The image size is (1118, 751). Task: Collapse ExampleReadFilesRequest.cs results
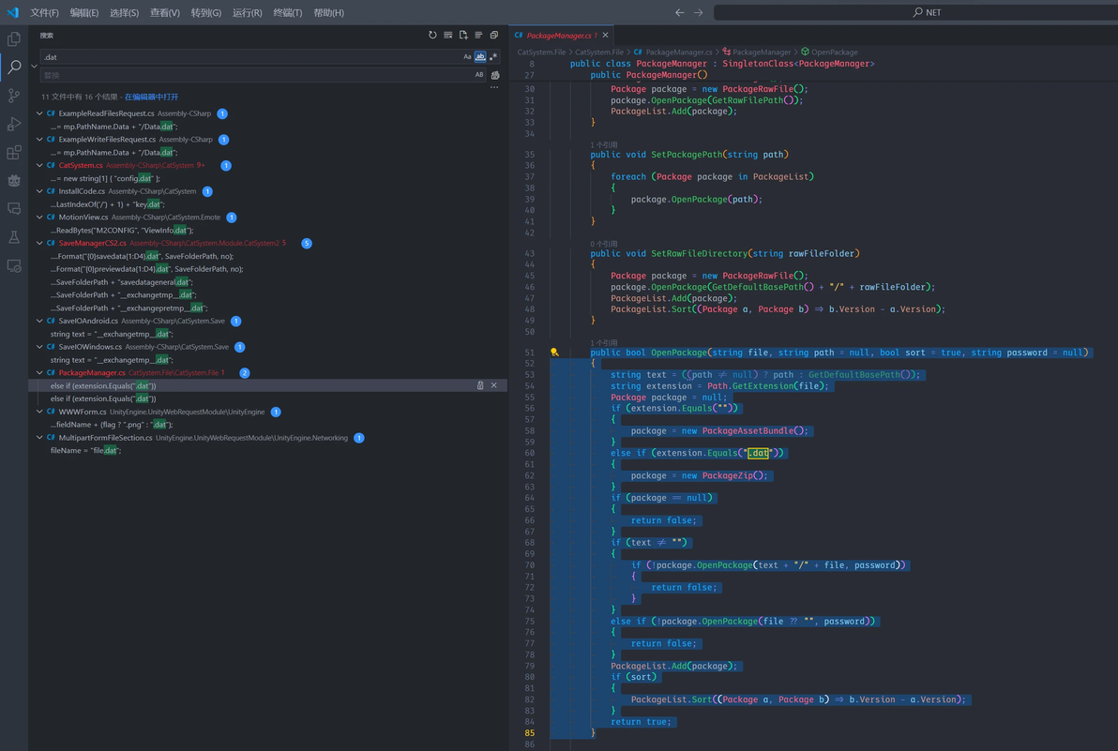(40, 113)
